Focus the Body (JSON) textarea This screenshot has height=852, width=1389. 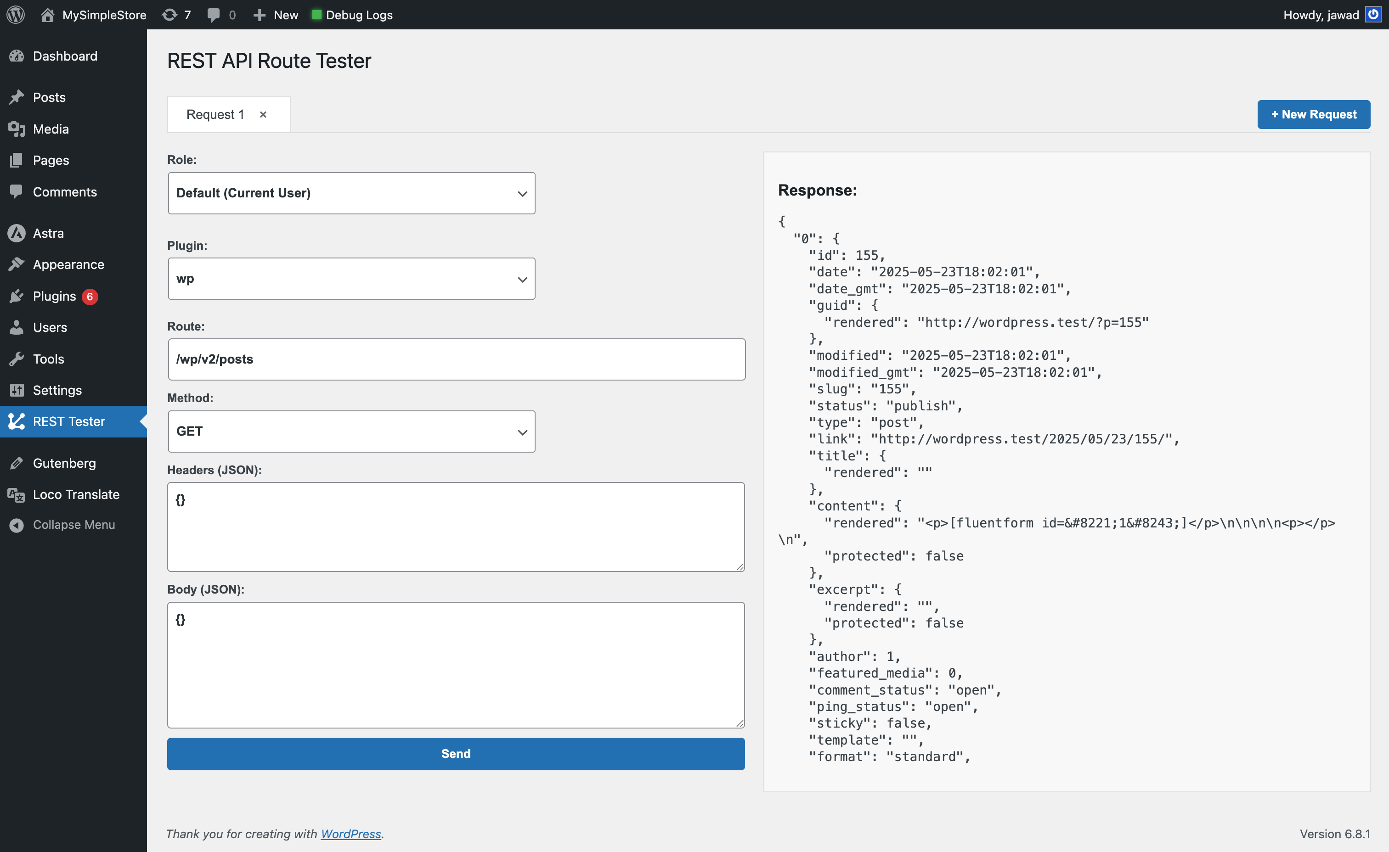tap(456, 665)
